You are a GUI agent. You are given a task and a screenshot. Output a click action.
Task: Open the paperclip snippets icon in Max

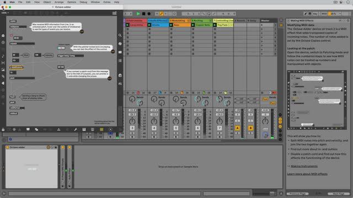point(3,76)
